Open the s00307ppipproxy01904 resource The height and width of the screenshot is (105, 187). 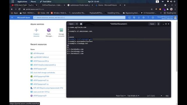41,76
